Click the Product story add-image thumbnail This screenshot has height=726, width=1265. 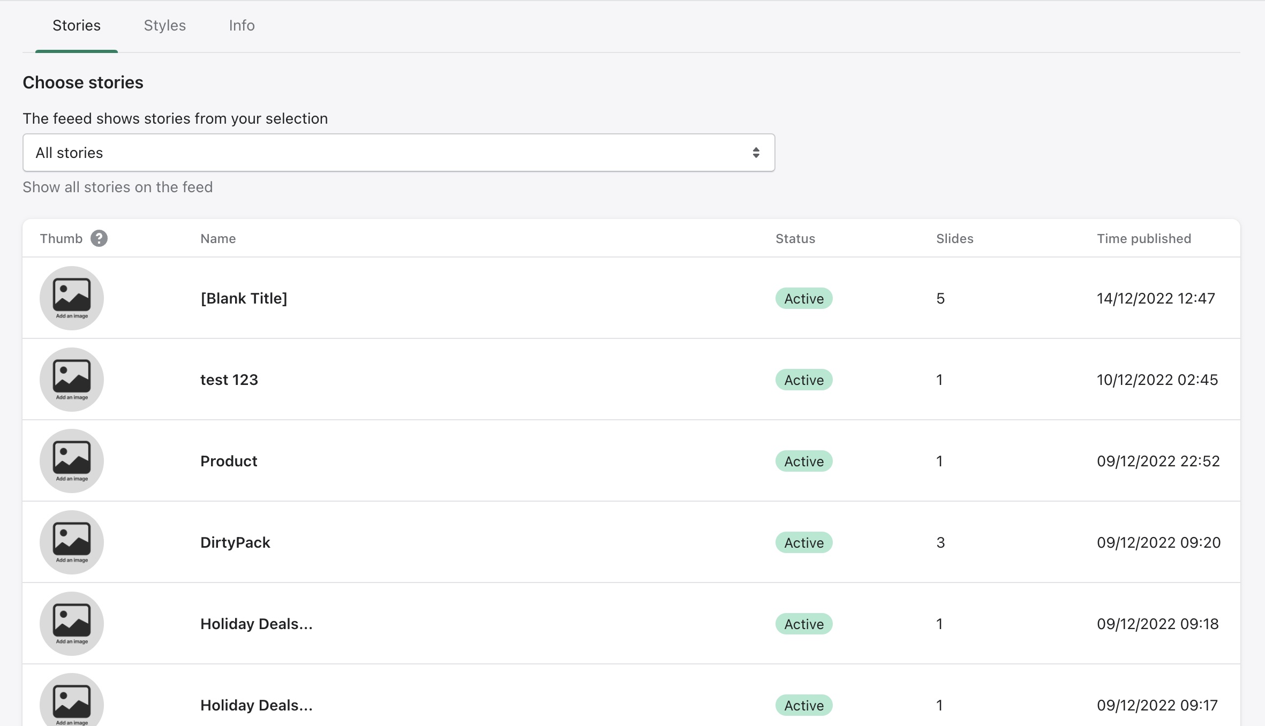72,461
